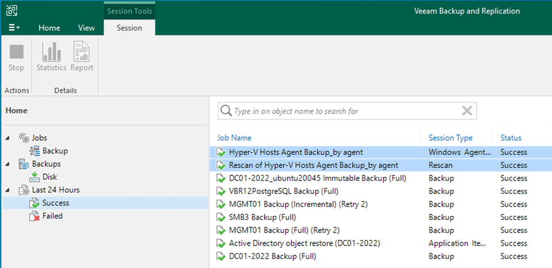Screen dimensions: 552x268
Task: Open the session Report
Action: point(82,56)
